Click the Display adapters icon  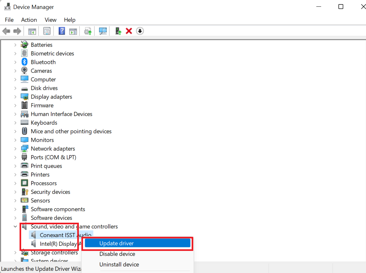click(x=24, y=96)
